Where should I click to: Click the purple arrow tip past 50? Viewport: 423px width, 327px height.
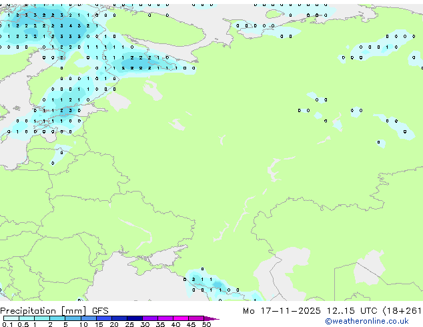click(211, 318)
